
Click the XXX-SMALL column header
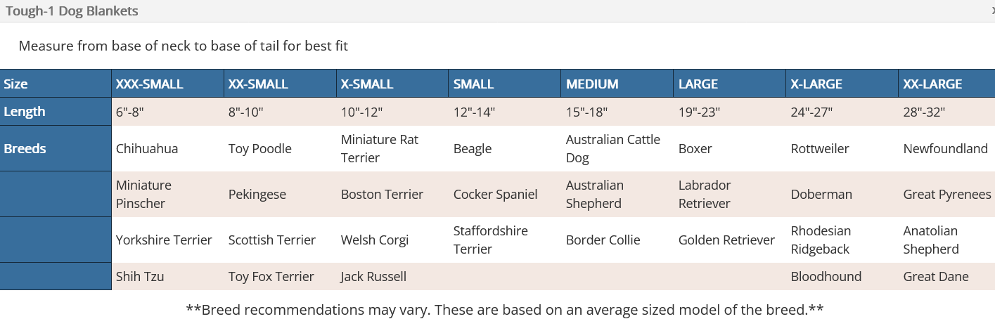pos(167,84)
